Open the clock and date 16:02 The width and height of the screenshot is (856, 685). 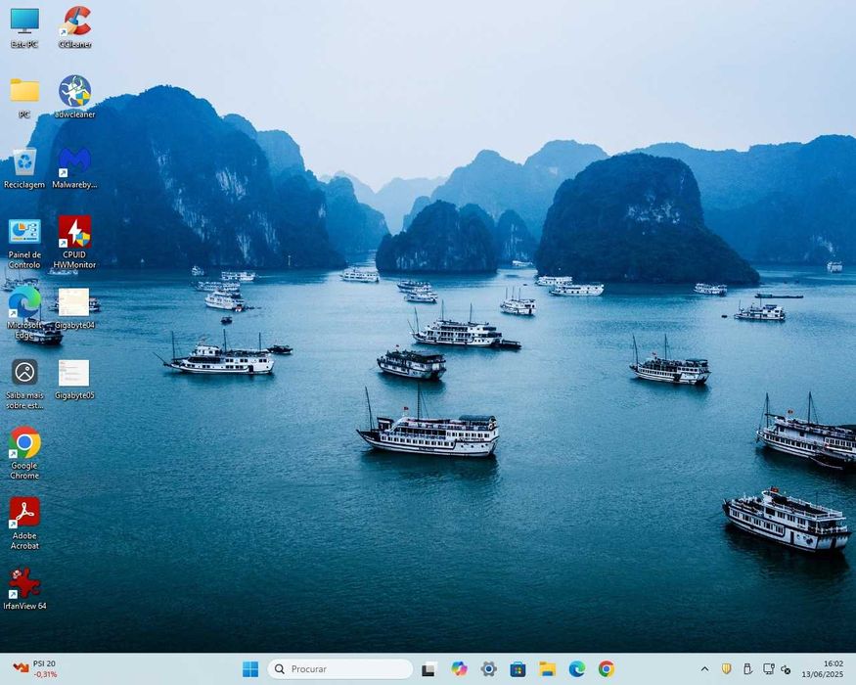[x=822, y=668]
